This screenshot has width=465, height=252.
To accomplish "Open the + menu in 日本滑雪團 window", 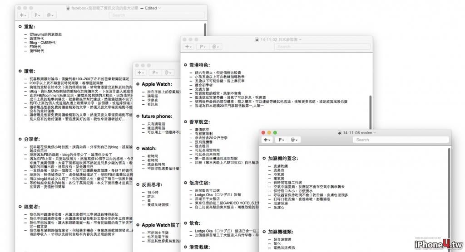I will (x=188, y=47).
